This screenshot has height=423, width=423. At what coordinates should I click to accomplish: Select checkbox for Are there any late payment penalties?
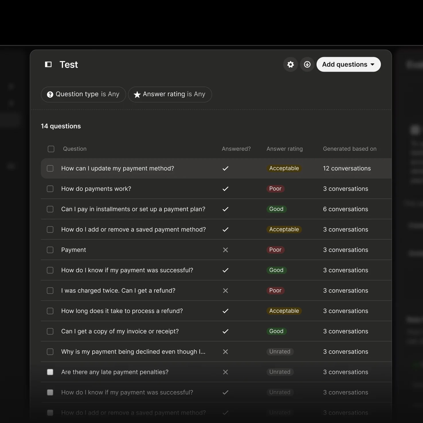coord(50,372)
